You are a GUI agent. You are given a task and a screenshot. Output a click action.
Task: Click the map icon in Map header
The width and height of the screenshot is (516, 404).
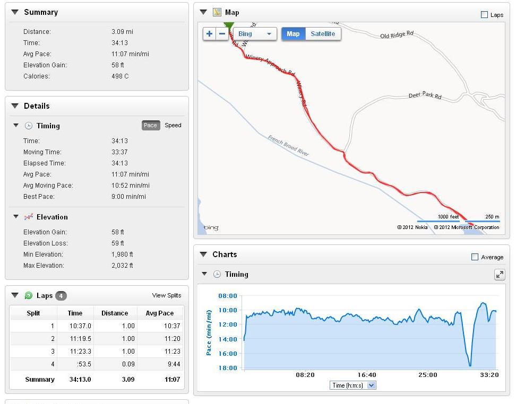tap(217, 12)
